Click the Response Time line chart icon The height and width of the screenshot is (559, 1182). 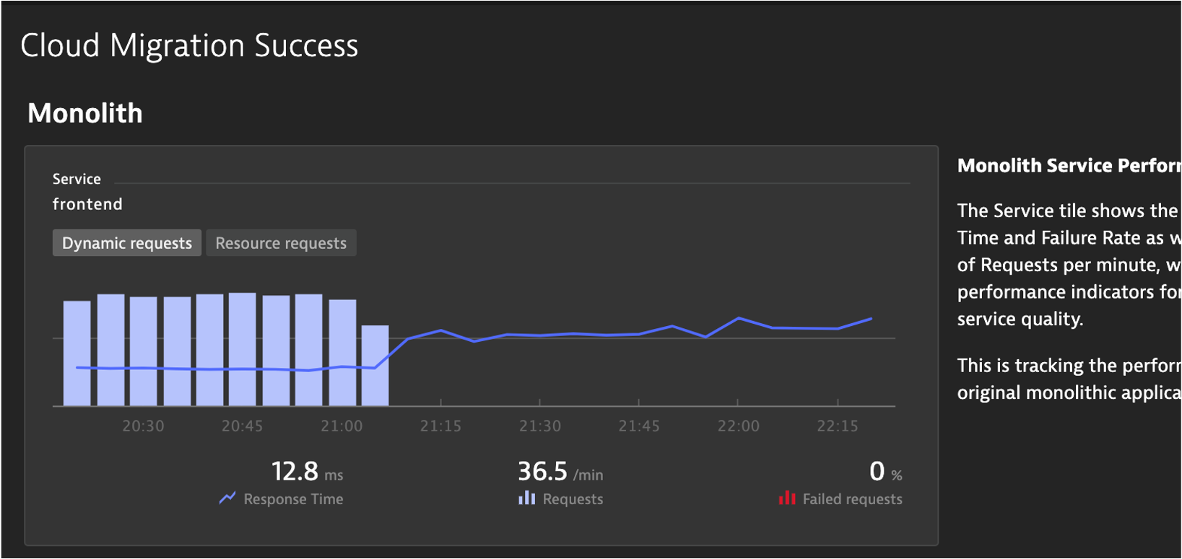pos(227,498)
